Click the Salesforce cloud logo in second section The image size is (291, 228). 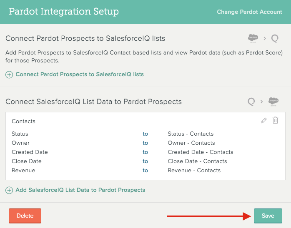[x=273, y=102]
